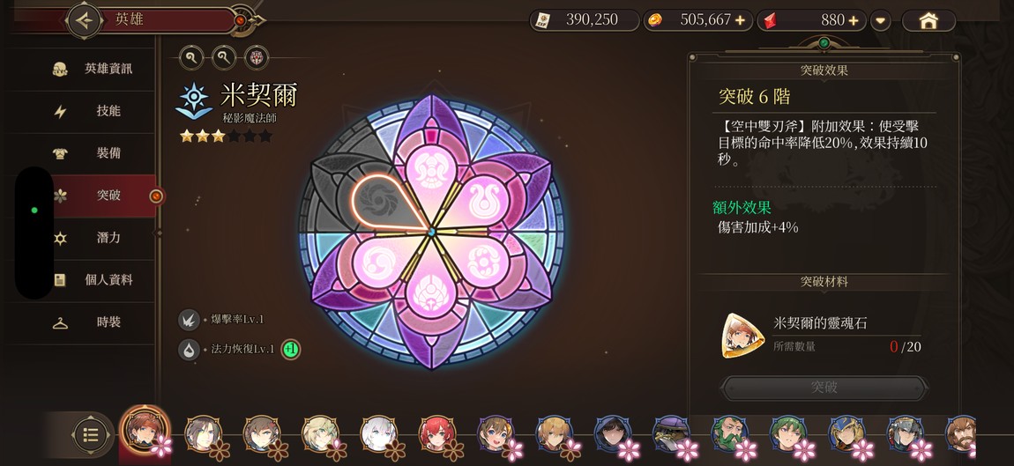Tap the back arrow beside 英雄
Image resolution: width=1014 pixels, height=466 pixels.
click(x=85, y=20)
